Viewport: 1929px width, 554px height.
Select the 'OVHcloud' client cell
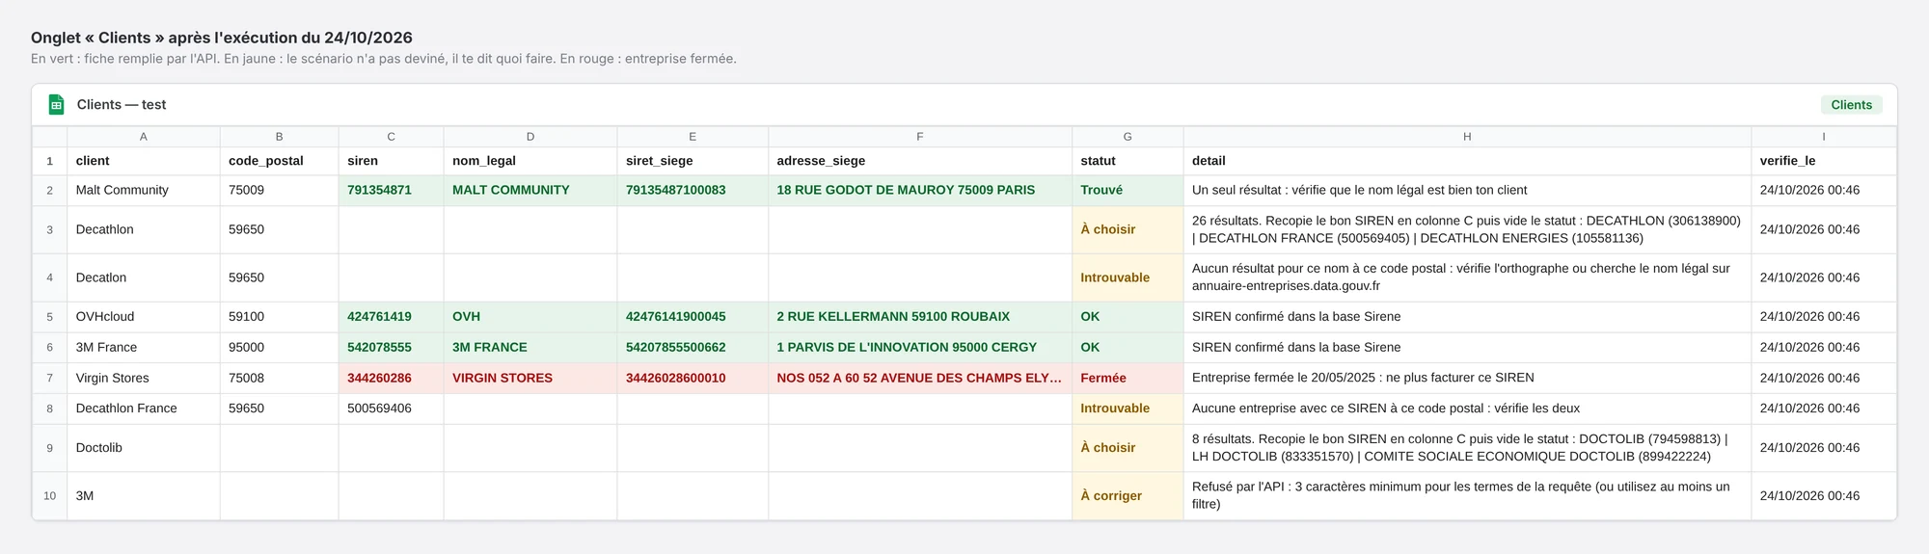(144, 316)
